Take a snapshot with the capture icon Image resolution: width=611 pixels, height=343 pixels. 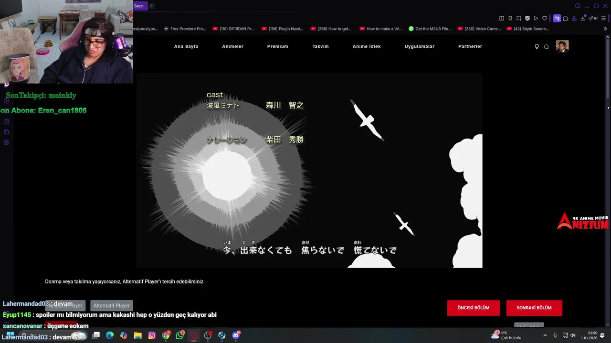coord(518,18)
